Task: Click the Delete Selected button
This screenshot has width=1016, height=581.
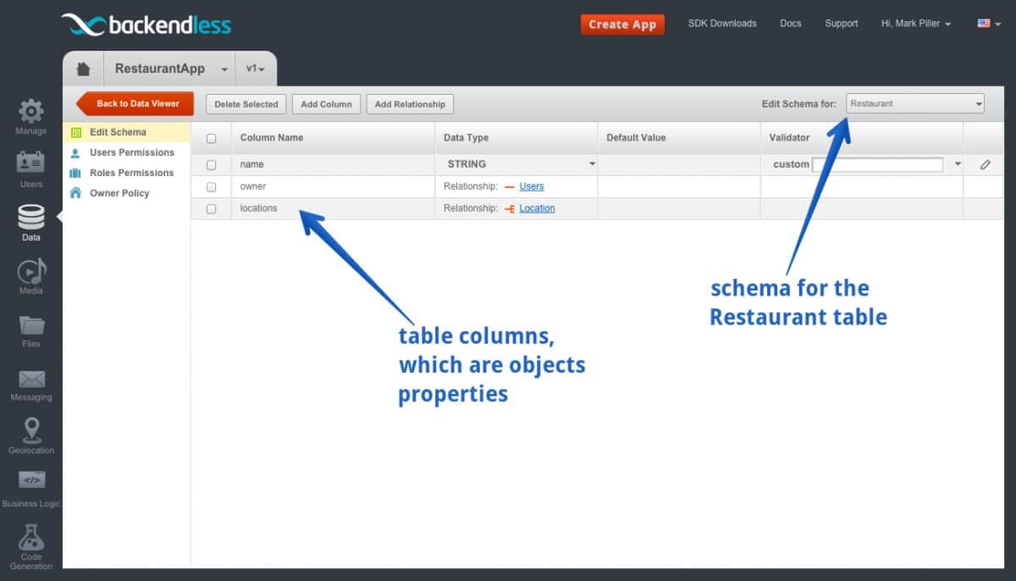Action: [246, 104]
